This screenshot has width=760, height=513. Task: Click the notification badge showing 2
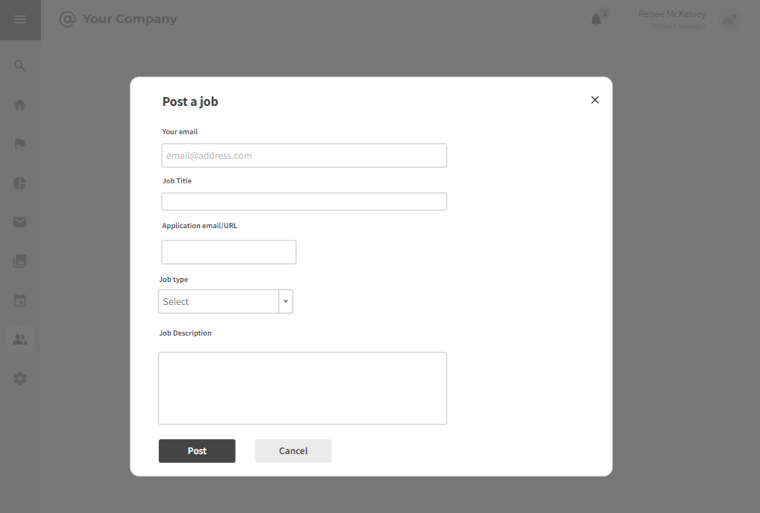click(x=605, y=13)
